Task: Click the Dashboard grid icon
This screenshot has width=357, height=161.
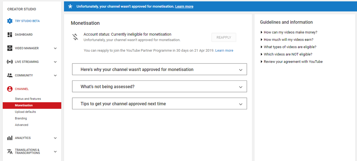Action: [10, 35]
